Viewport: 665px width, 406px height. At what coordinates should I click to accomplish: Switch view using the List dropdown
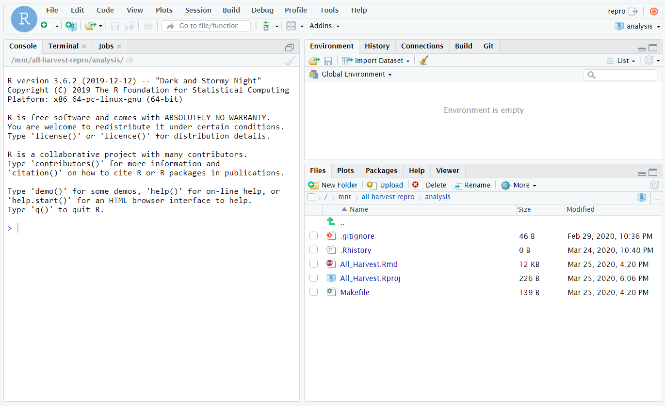[x=621, y=61]
